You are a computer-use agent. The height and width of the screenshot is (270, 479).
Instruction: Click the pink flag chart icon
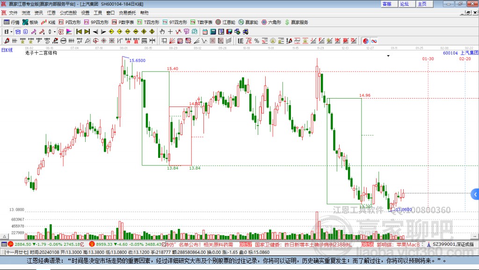coord(69,32)
